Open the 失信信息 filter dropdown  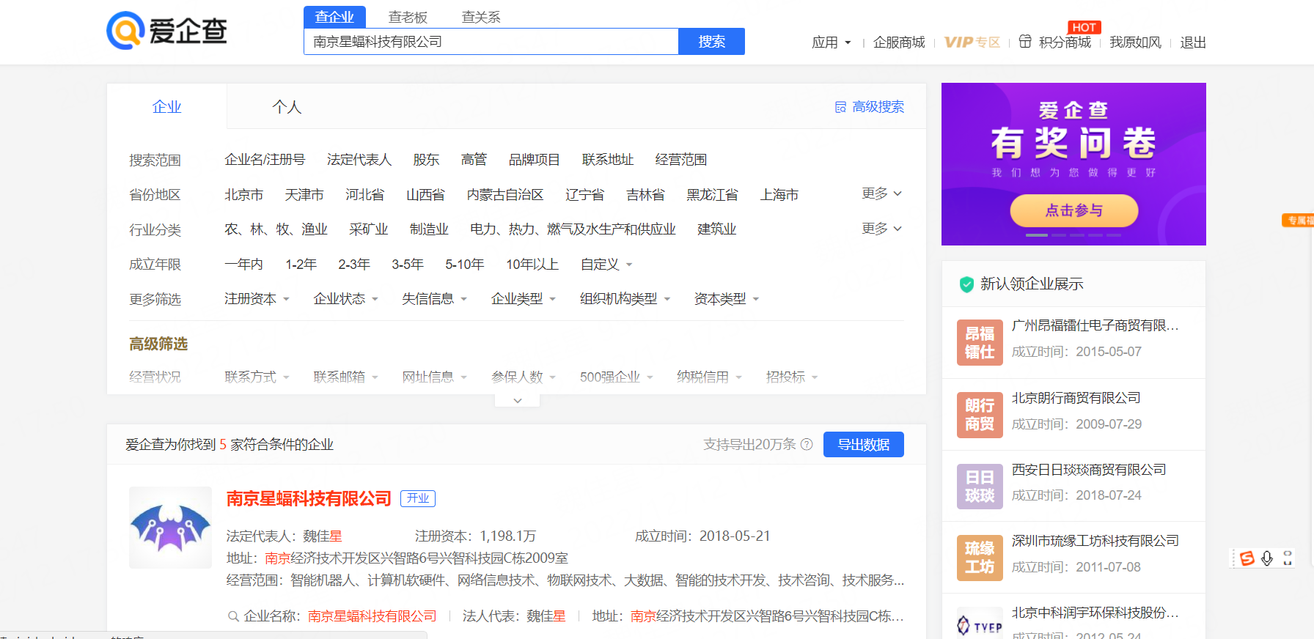pos(434,299)
